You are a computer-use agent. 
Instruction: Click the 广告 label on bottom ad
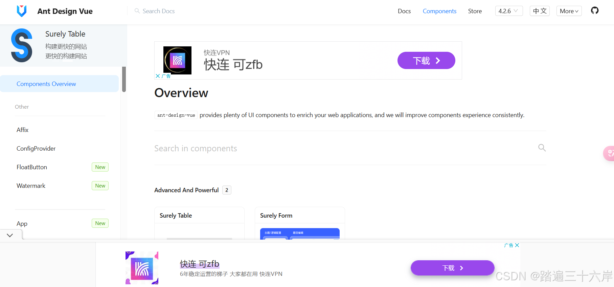(509, 245)
